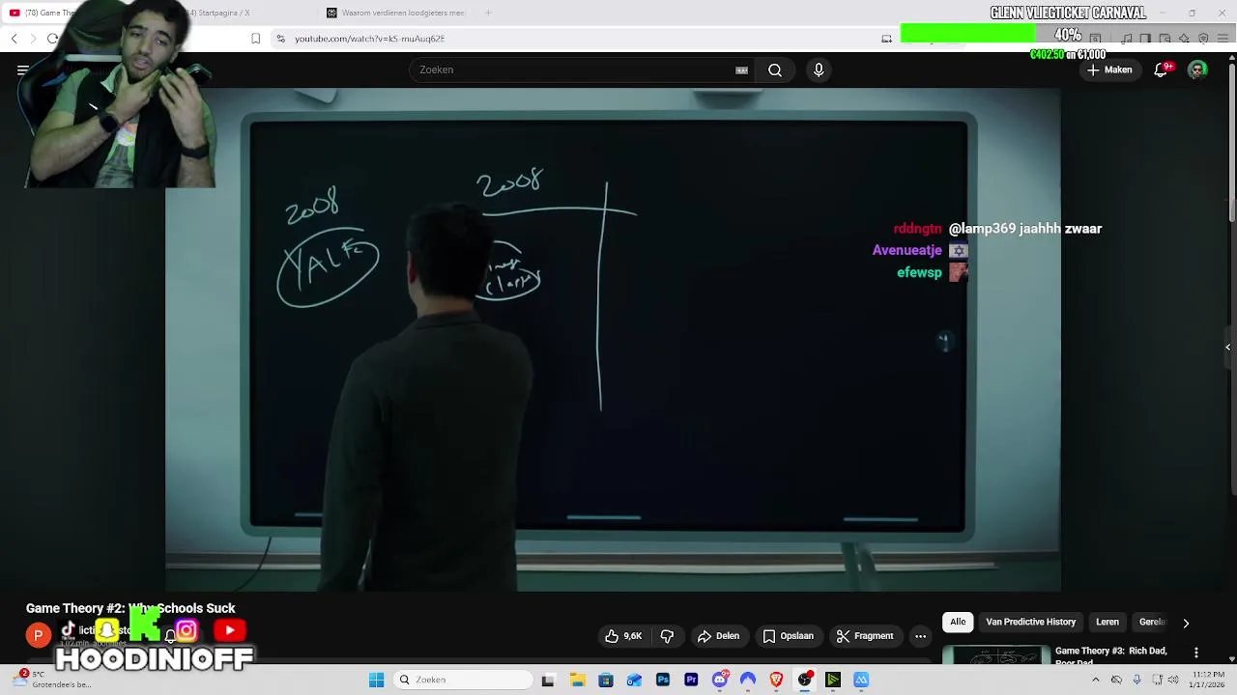Open a new browser tab with plus
1237x695 pixels.
pos(488,13)
